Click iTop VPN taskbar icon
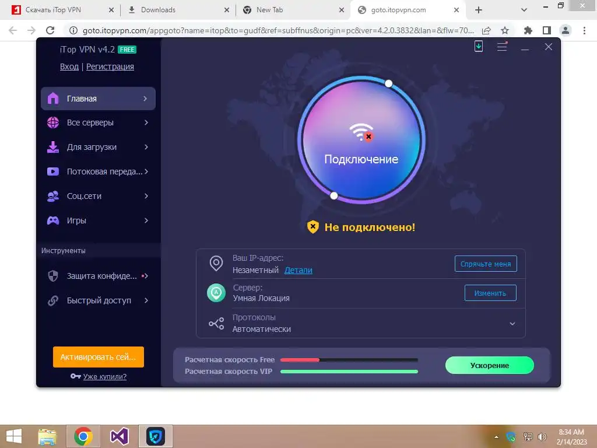Screen dimensions: 597x448 click(x=155, y=436)
